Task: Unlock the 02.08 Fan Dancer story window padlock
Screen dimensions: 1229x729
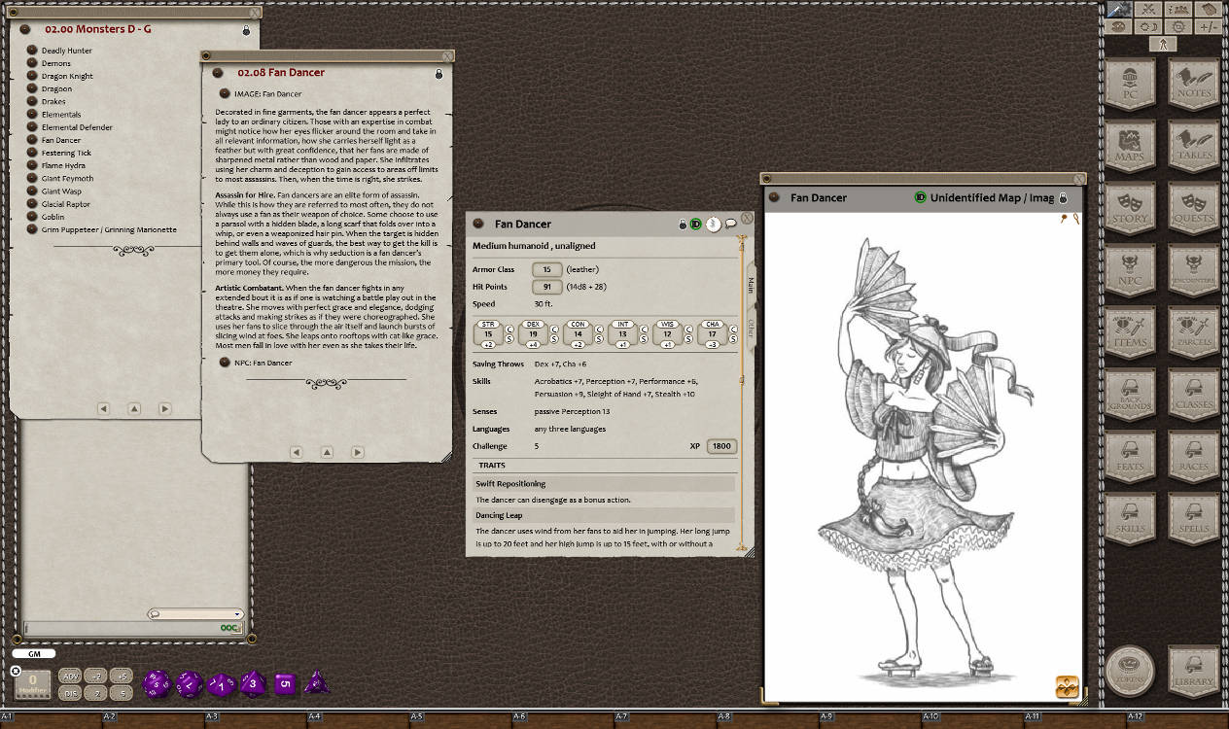Action: coord(439,73)
